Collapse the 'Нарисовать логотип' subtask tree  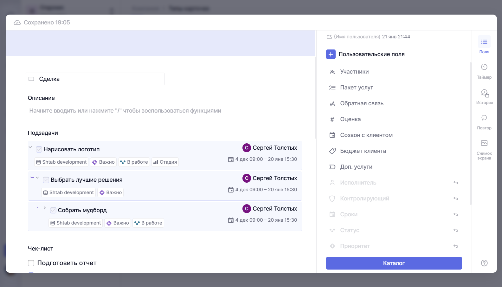[30, 147]
